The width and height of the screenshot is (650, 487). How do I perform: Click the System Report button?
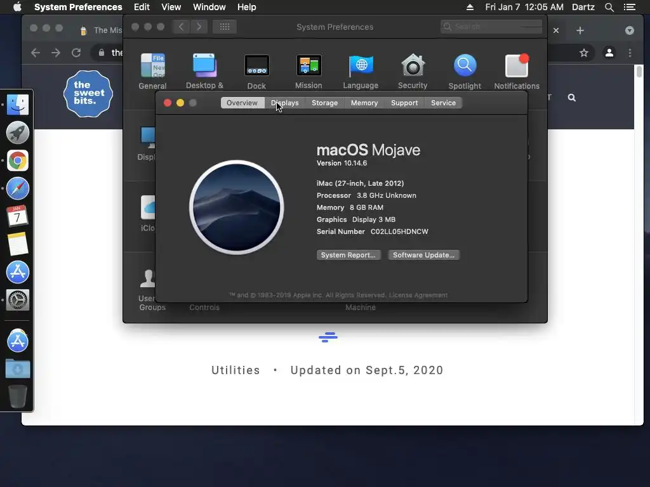coord(348,255)
